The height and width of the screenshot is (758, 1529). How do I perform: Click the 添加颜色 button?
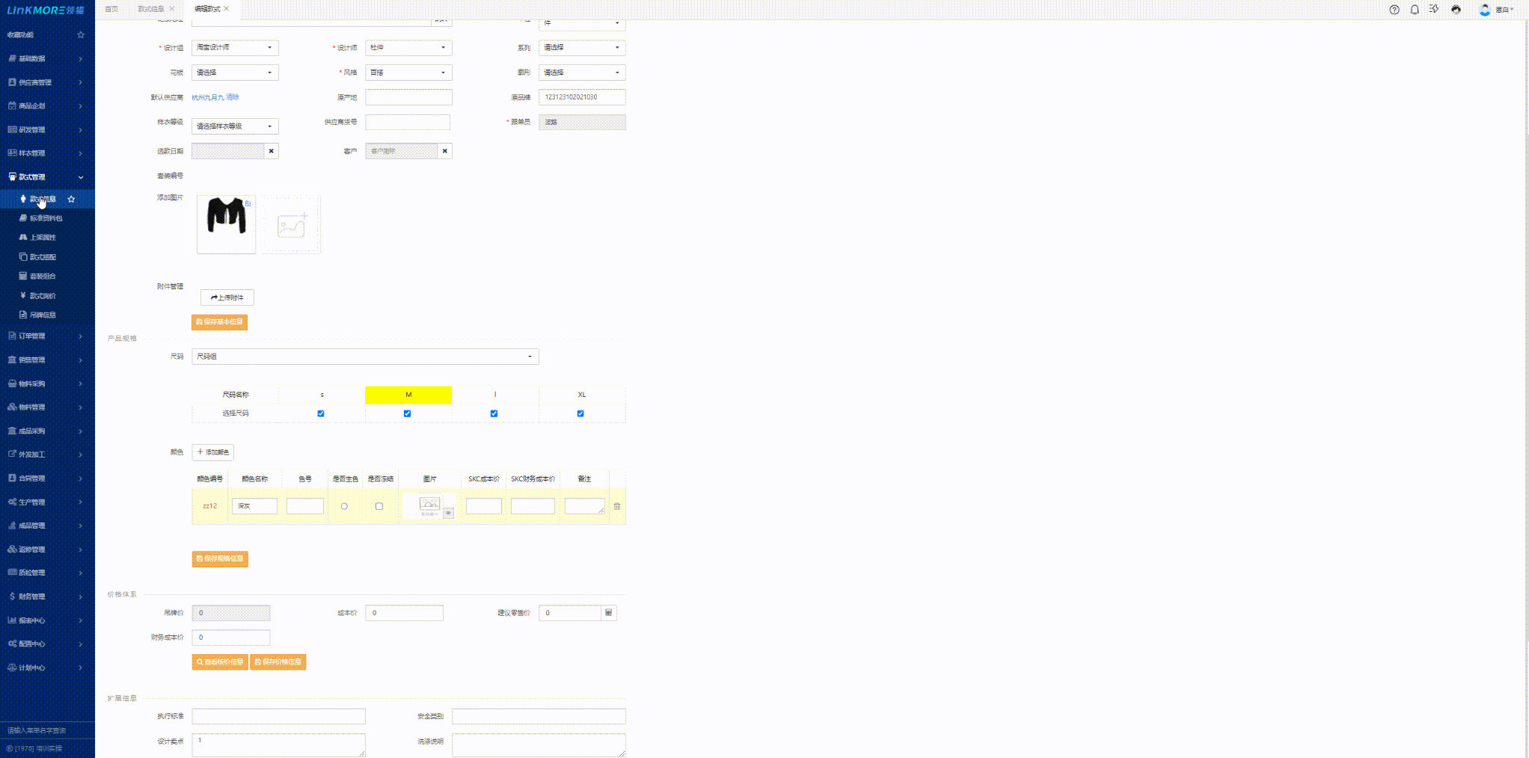pos(213,452)
